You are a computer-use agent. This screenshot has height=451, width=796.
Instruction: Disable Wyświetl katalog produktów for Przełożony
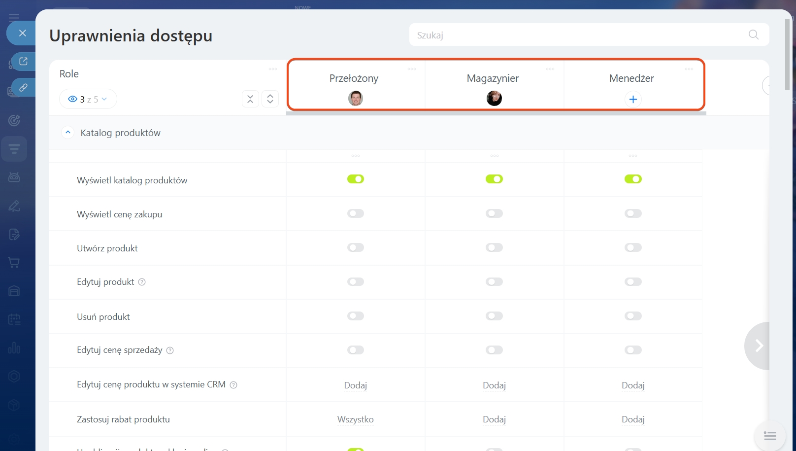point(355,179)
